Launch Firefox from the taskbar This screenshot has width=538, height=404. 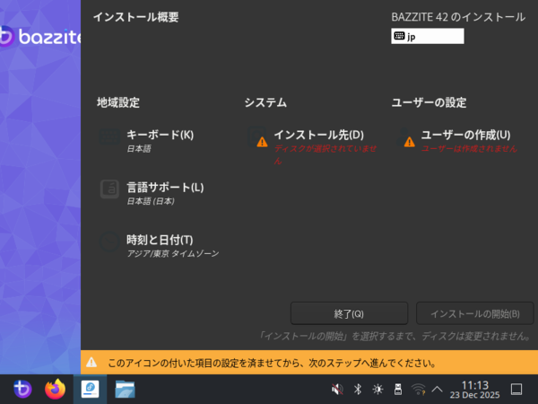tap(55, 389)
